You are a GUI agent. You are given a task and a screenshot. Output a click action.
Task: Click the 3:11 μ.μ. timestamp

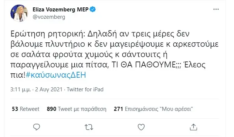click(21, 89)
